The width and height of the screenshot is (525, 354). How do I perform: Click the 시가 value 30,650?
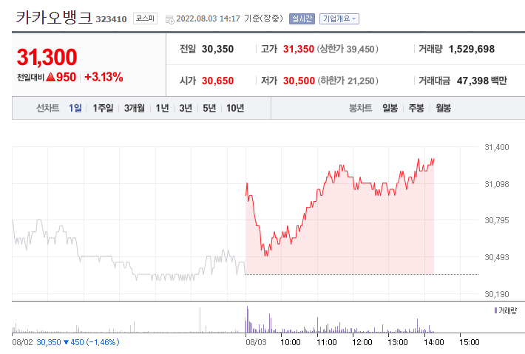coord(217,81)
